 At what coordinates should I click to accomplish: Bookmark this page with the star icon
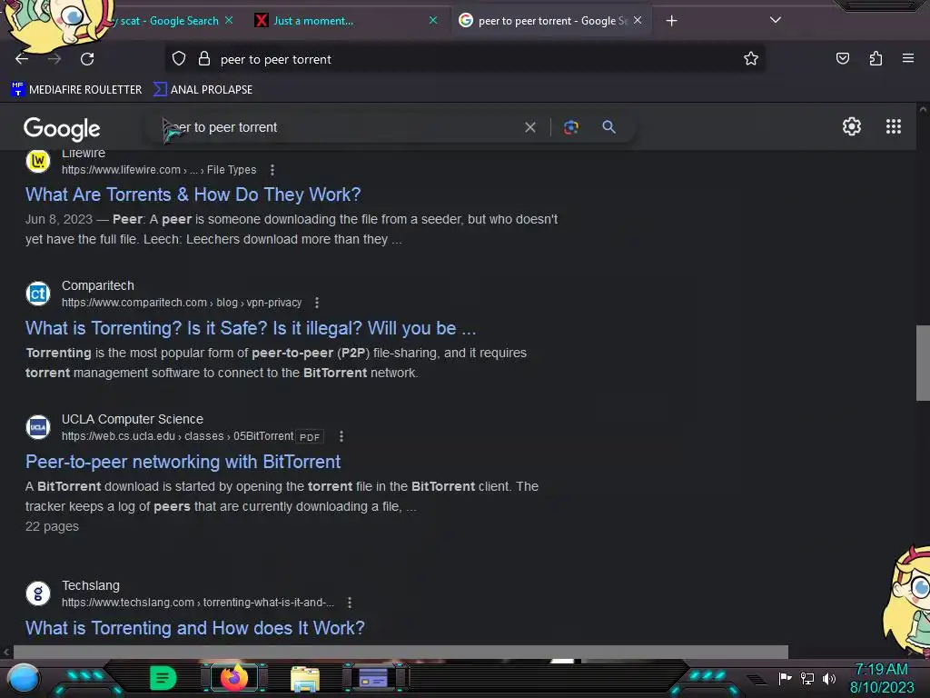[751, 58]
